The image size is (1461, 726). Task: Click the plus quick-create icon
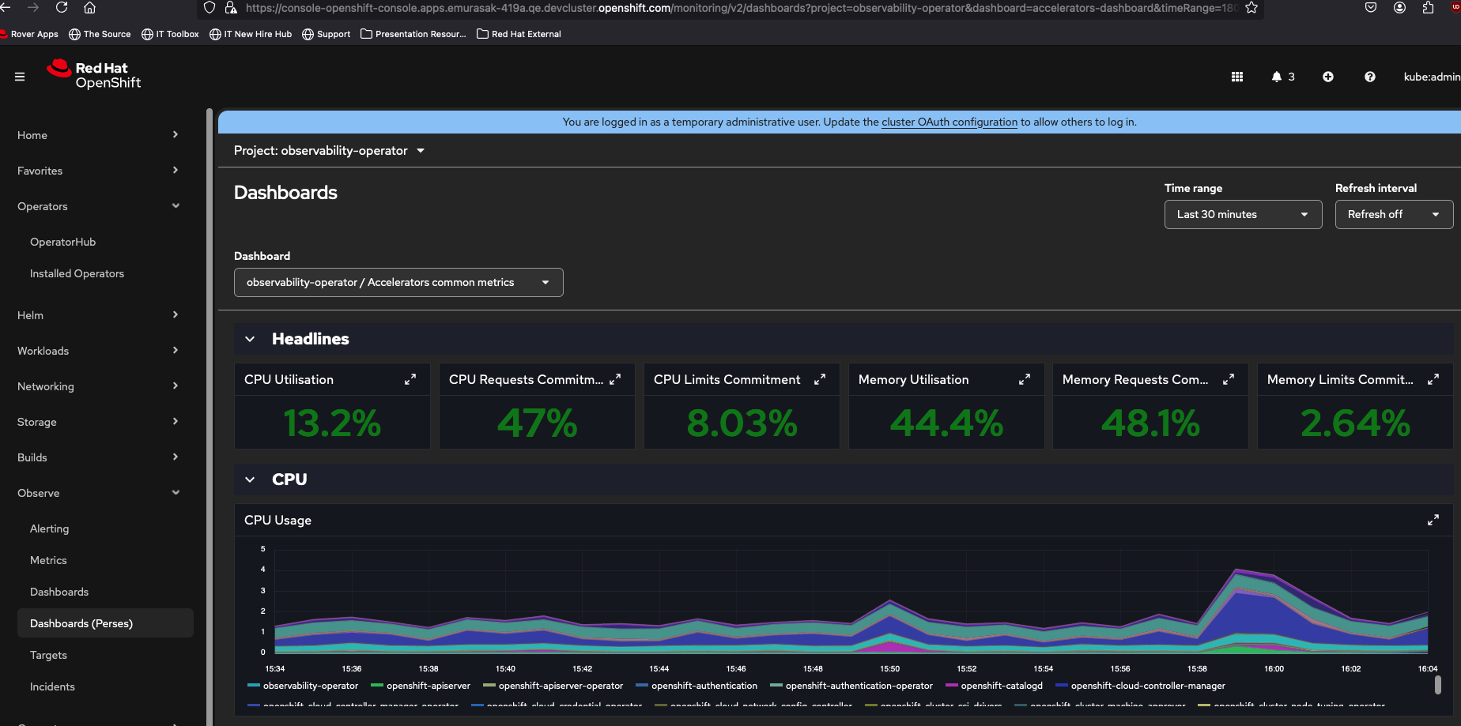[x=1328, y=77]
